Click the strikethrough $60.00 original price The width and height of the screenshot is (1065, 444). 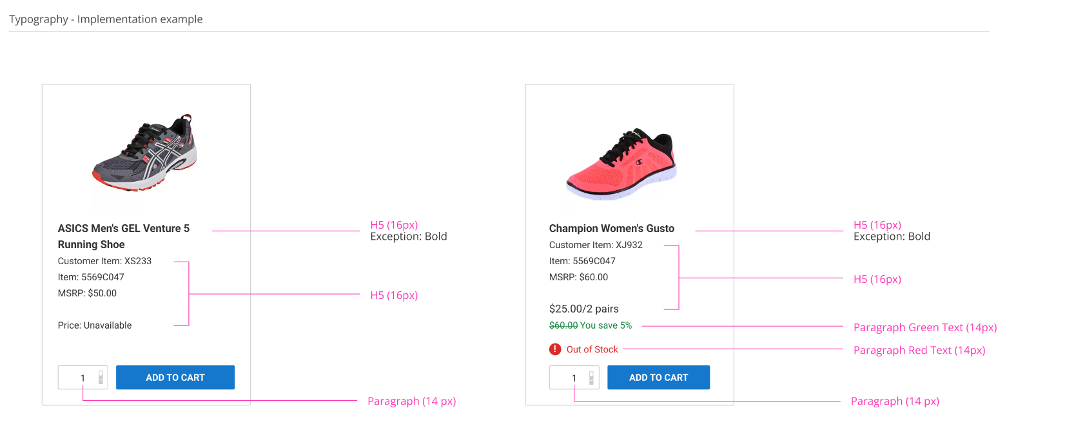click(563, 325)
